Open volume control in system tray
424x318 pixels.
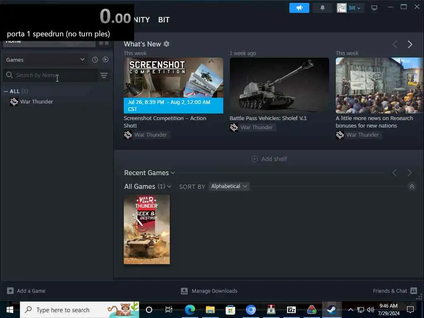[371, 310]
